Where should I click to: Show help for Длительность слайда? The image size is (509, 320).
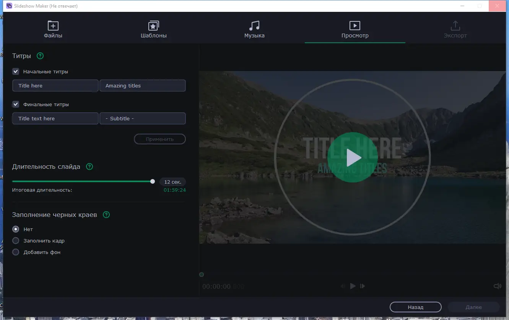[89, 166]
